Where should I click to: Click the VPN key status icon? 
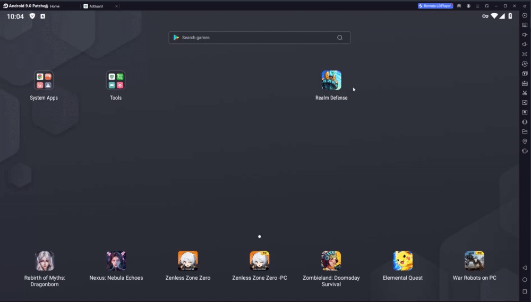(x=485, y=16)
